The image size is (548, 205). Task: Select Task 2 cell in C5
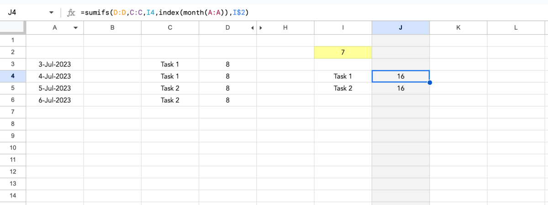tap(170, 88)
